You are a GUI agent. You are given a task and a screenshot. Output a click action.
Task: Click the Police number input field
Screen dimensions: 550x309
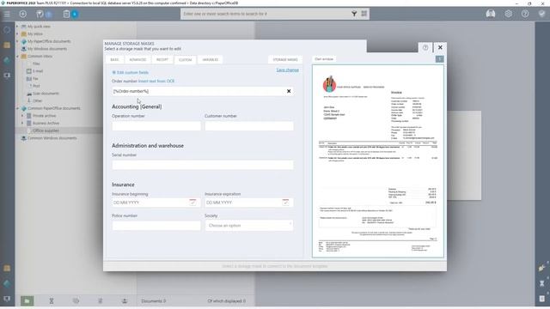click(x=156, y=226)
